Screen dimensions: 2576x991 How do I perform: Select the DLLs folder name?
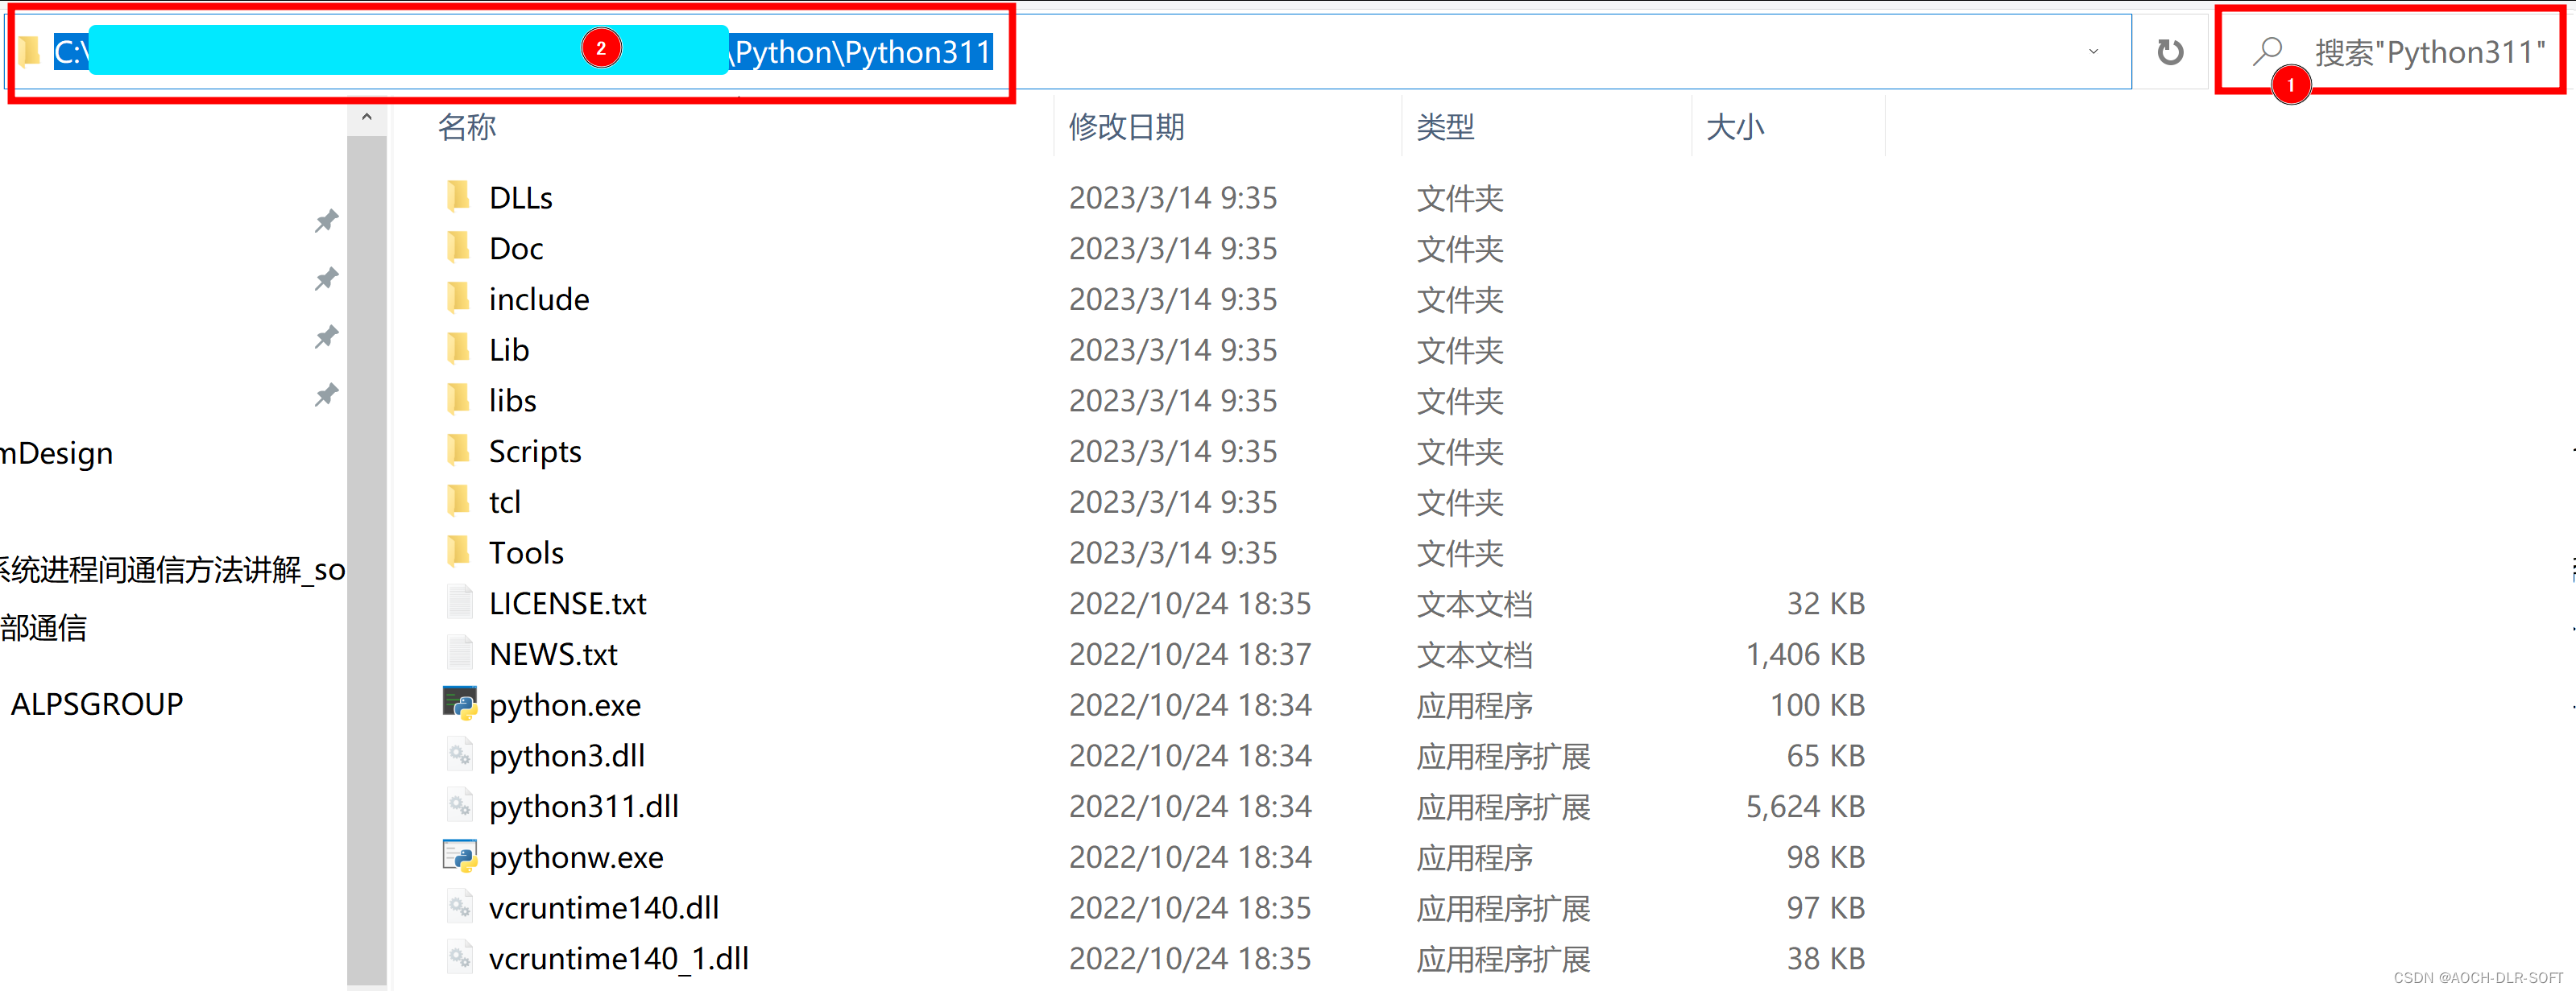coord(520,198)
